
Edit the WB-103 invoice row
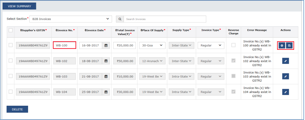(x=286, y=77)
